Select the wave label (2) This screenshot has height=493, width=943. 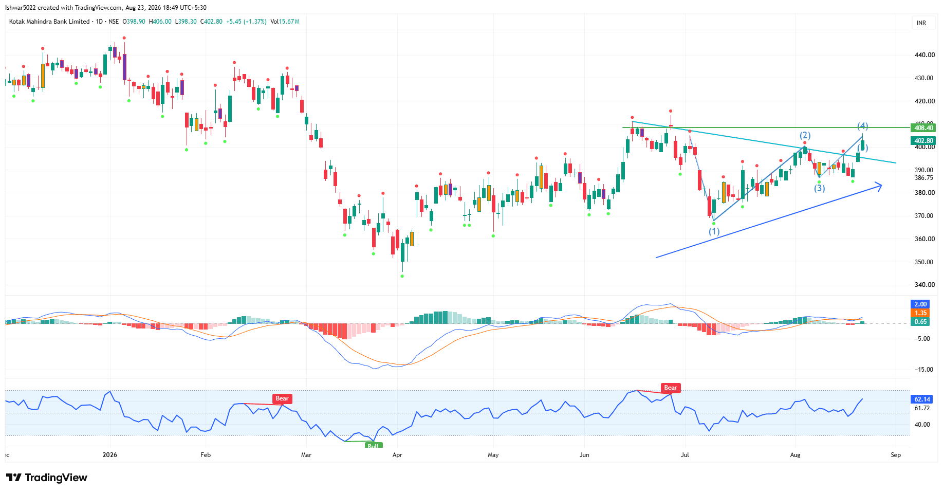[805, 136]
